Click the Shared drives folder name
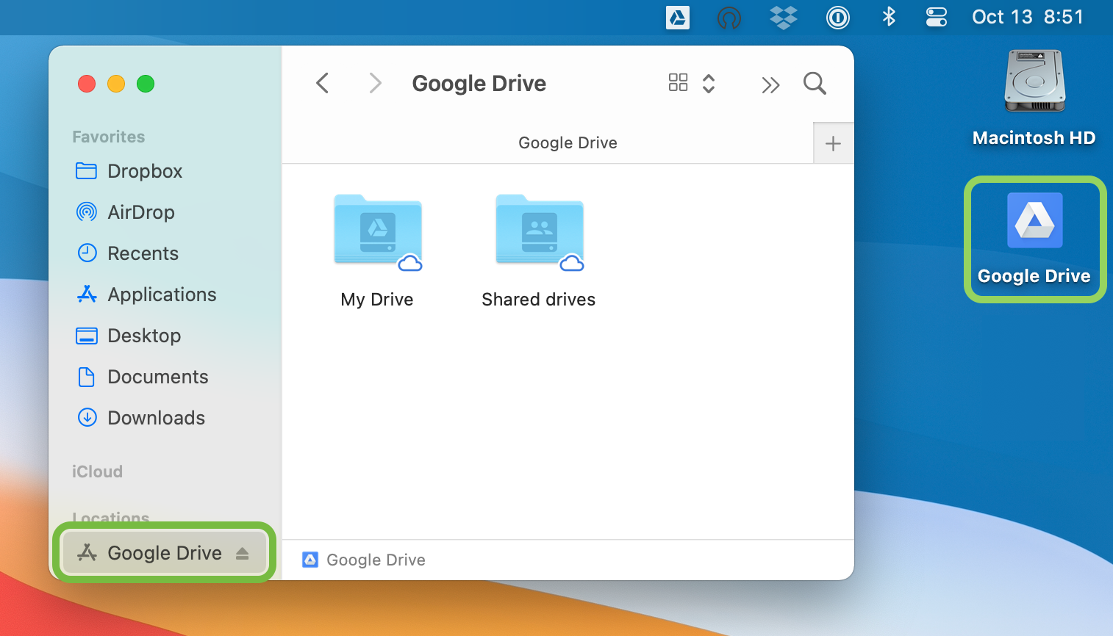The image size is (1113, 636). pyautogui.click(x=539, y=300)
